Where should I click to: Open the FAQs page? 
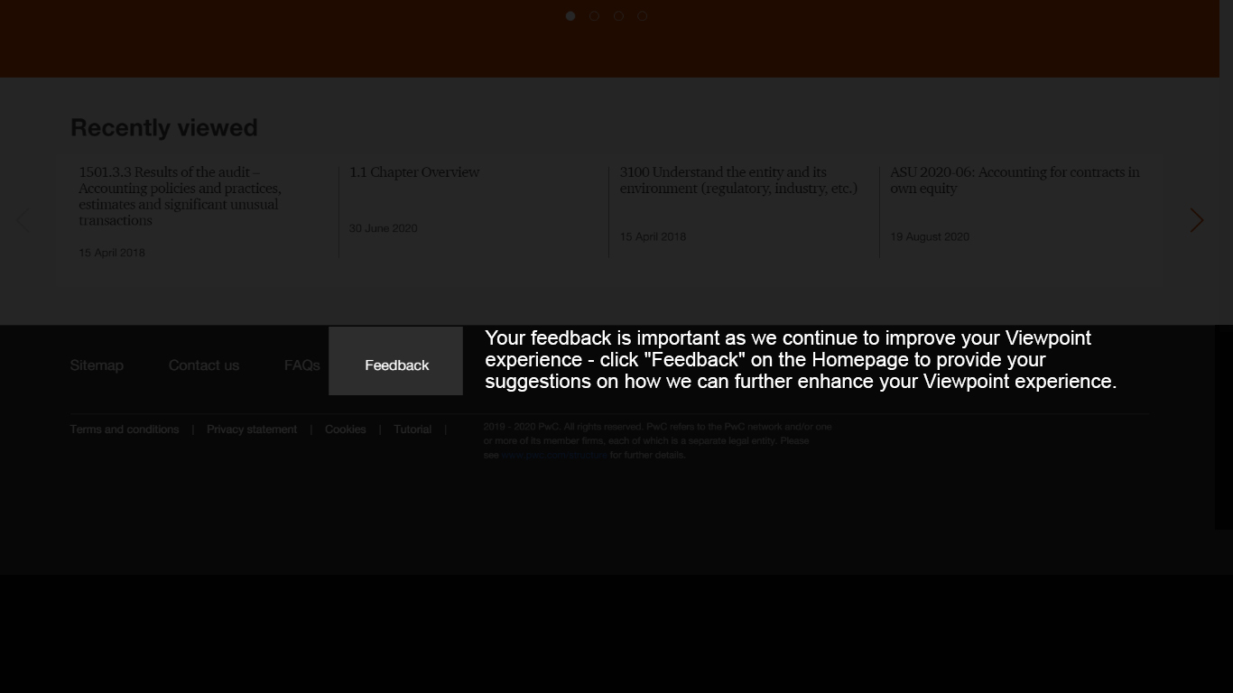click(301, 365)
